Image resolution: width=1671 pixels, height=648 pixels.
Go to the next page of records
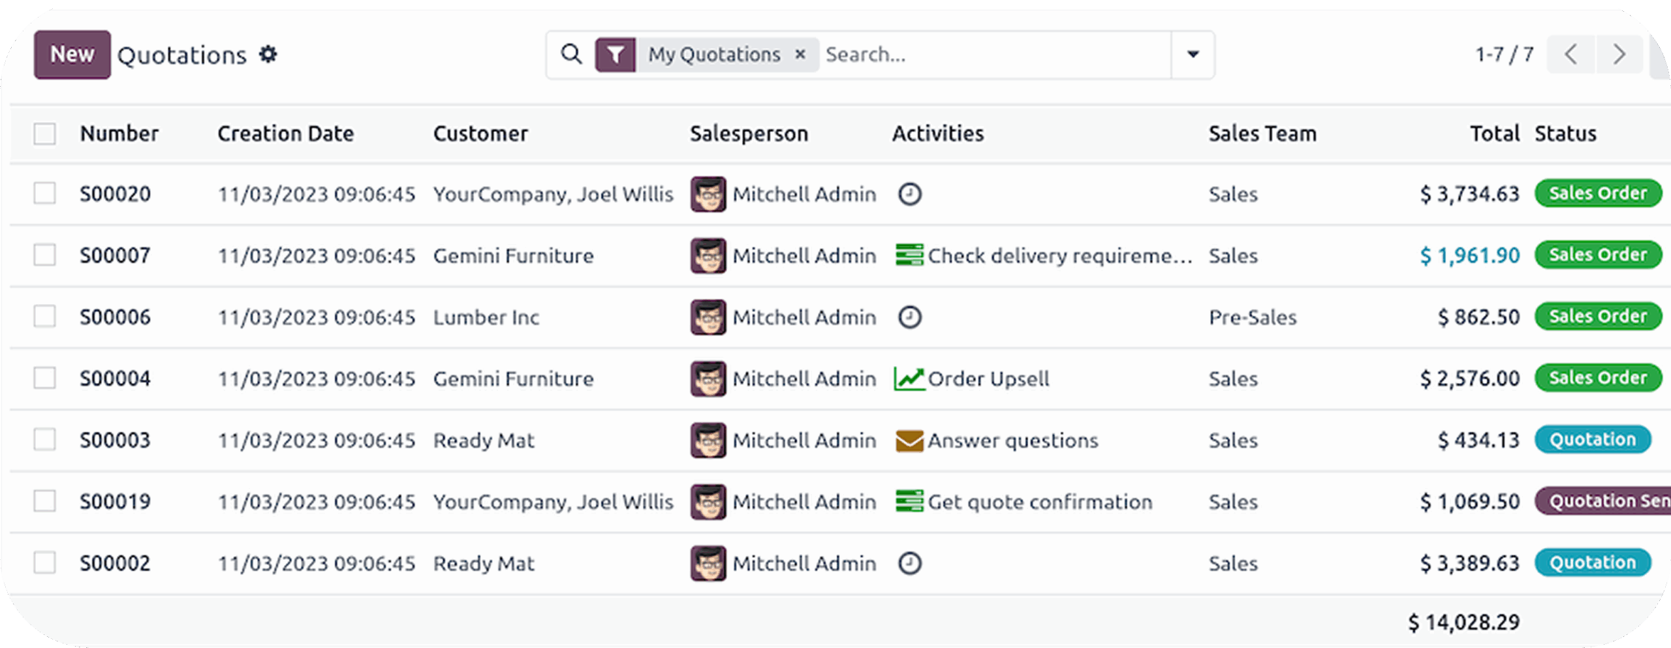[x=1619, y=54]
